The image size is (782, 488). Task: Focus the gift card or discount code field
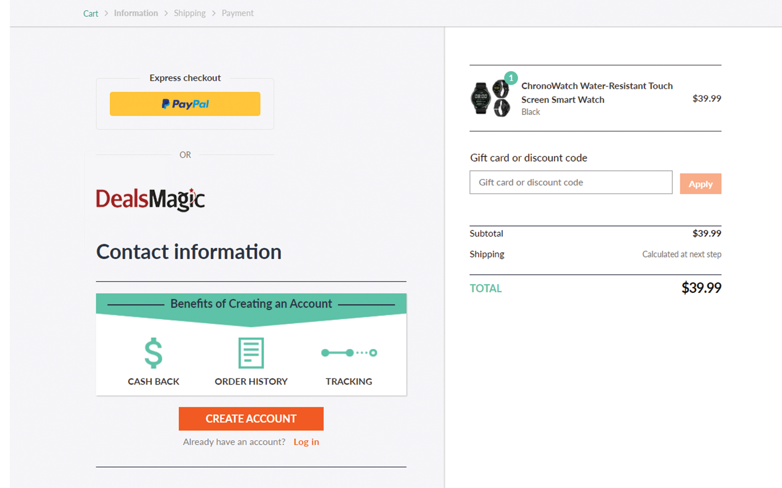[571, 183]
